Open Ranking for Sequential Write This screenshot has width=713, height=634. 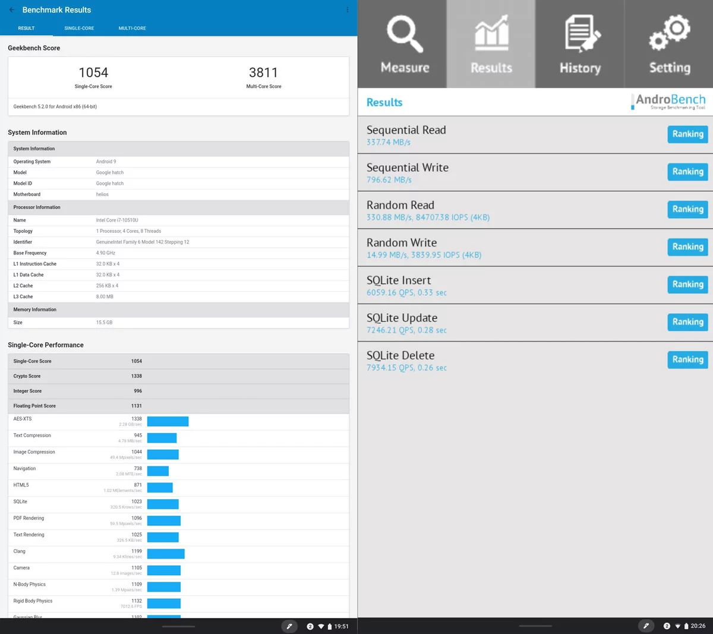pos(687,172)
